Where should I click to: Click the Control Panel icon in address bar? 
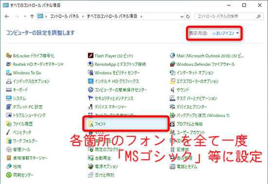click(x=40, y=16)
